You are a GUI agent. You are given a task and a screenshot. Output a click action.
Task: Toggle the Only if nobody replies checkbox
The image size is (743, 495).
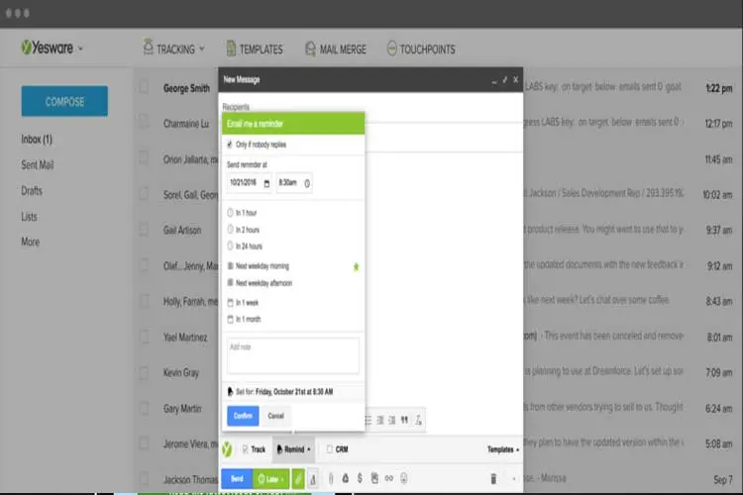click(230, 145)
